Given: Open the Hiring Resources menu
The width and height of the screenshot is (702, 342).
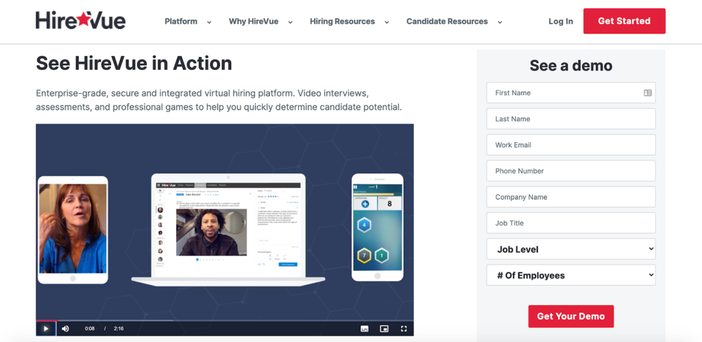Looking at the screenshot, I should (343, 21).
